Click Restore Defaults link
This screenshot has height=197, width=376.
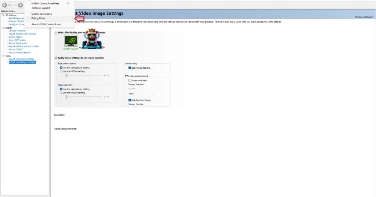tap(364, 17)
